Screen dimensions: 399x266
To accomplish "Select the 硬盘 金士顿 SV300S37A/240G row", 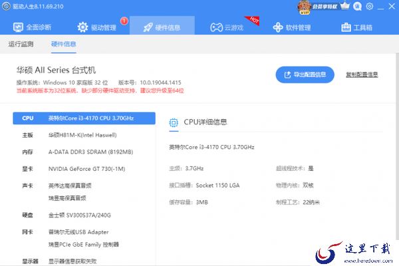I will (84, 215).
